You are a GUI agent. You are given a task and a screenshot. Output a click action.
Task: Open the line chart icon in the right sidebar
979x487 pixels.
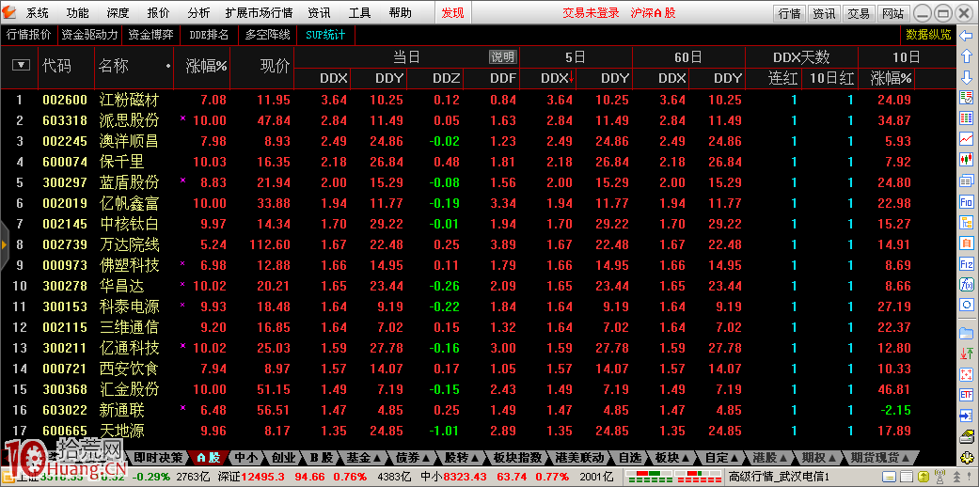pyautogui.click(x=967, y=138)
